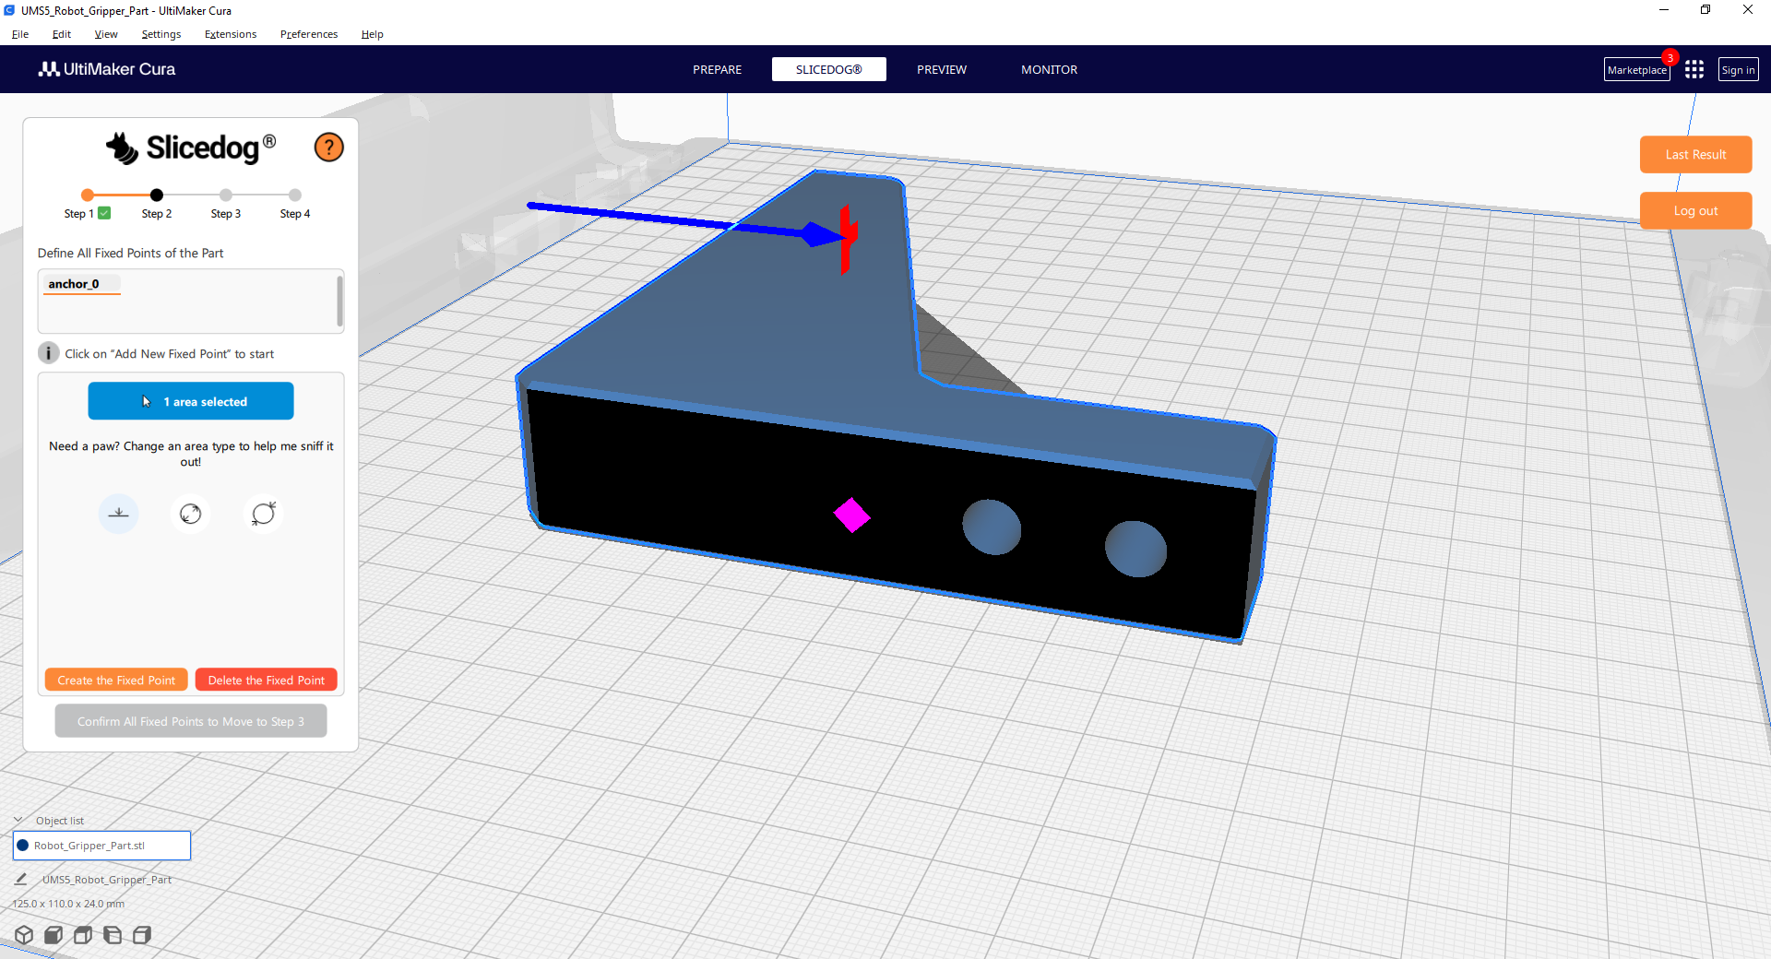Select the Step 4 progress dot
The width and height of the screenshot is (1771, 959).
coord(295,195)
